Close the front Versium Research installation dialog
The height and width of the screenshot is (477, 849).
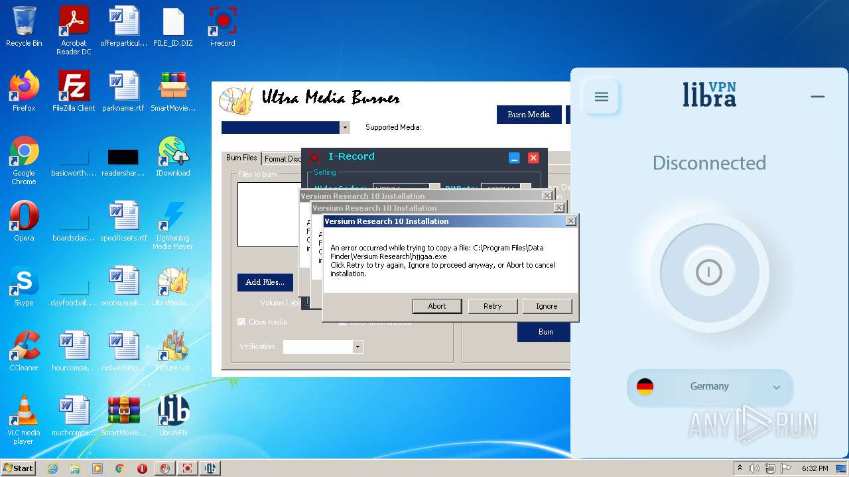570,221
